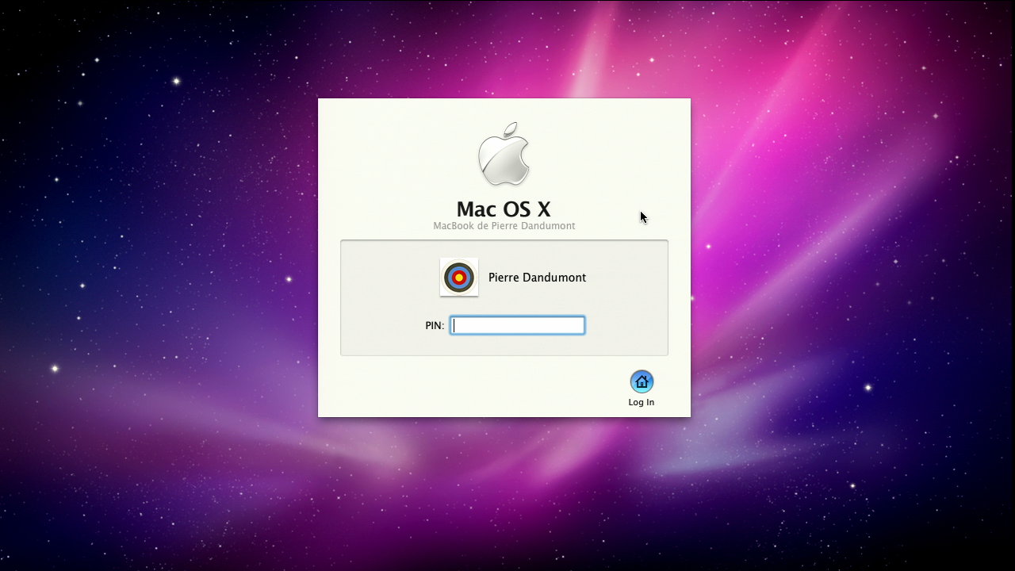Click the red bullseye center of avatar

click(459, 278)
